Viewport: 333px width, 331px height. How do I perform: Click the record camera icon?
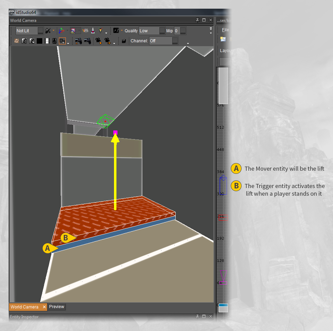tap(98, 41)
